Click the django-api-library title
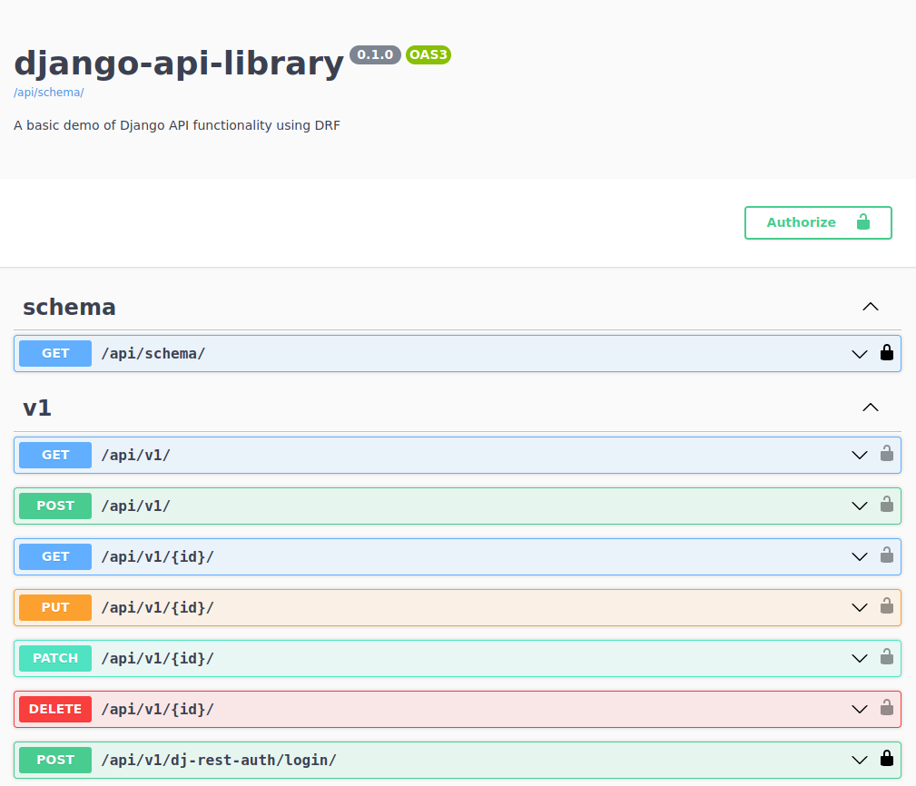The height and width of the screenshot is (786, 916). (179, 63)
